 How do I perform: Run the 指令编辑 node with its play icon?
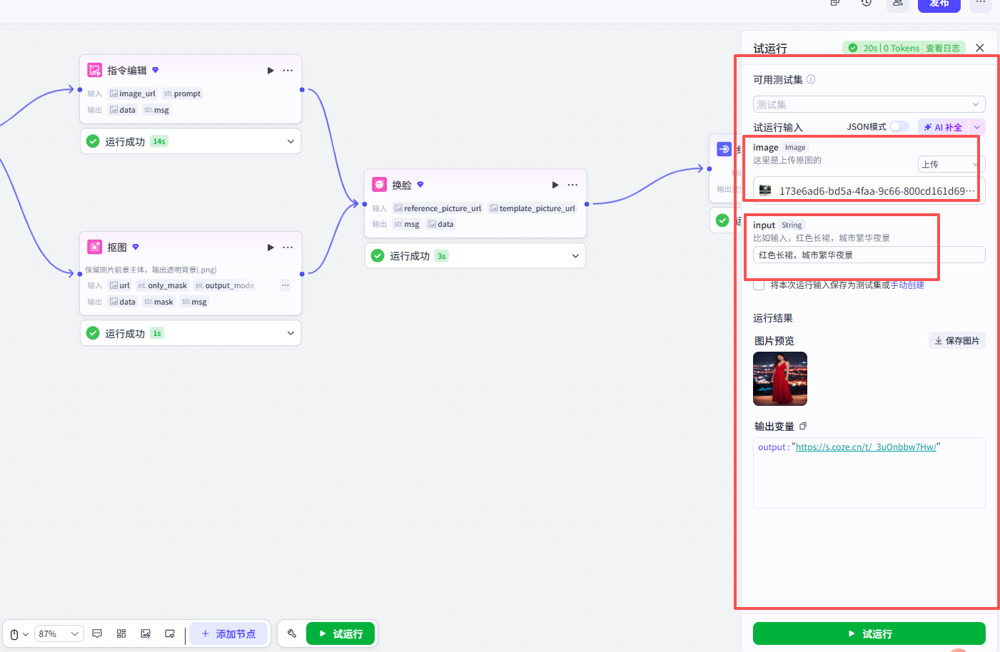coord(271,71)
